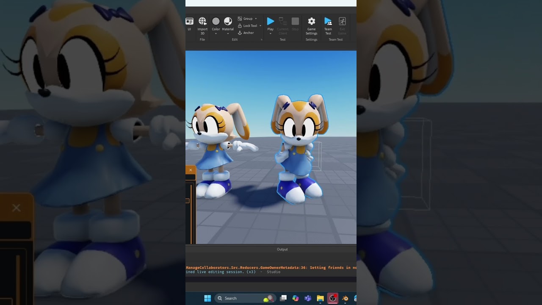Screen dimensions: 542x305
Task: Select the highlighted Cream character on the right
Action: (300, 148)
